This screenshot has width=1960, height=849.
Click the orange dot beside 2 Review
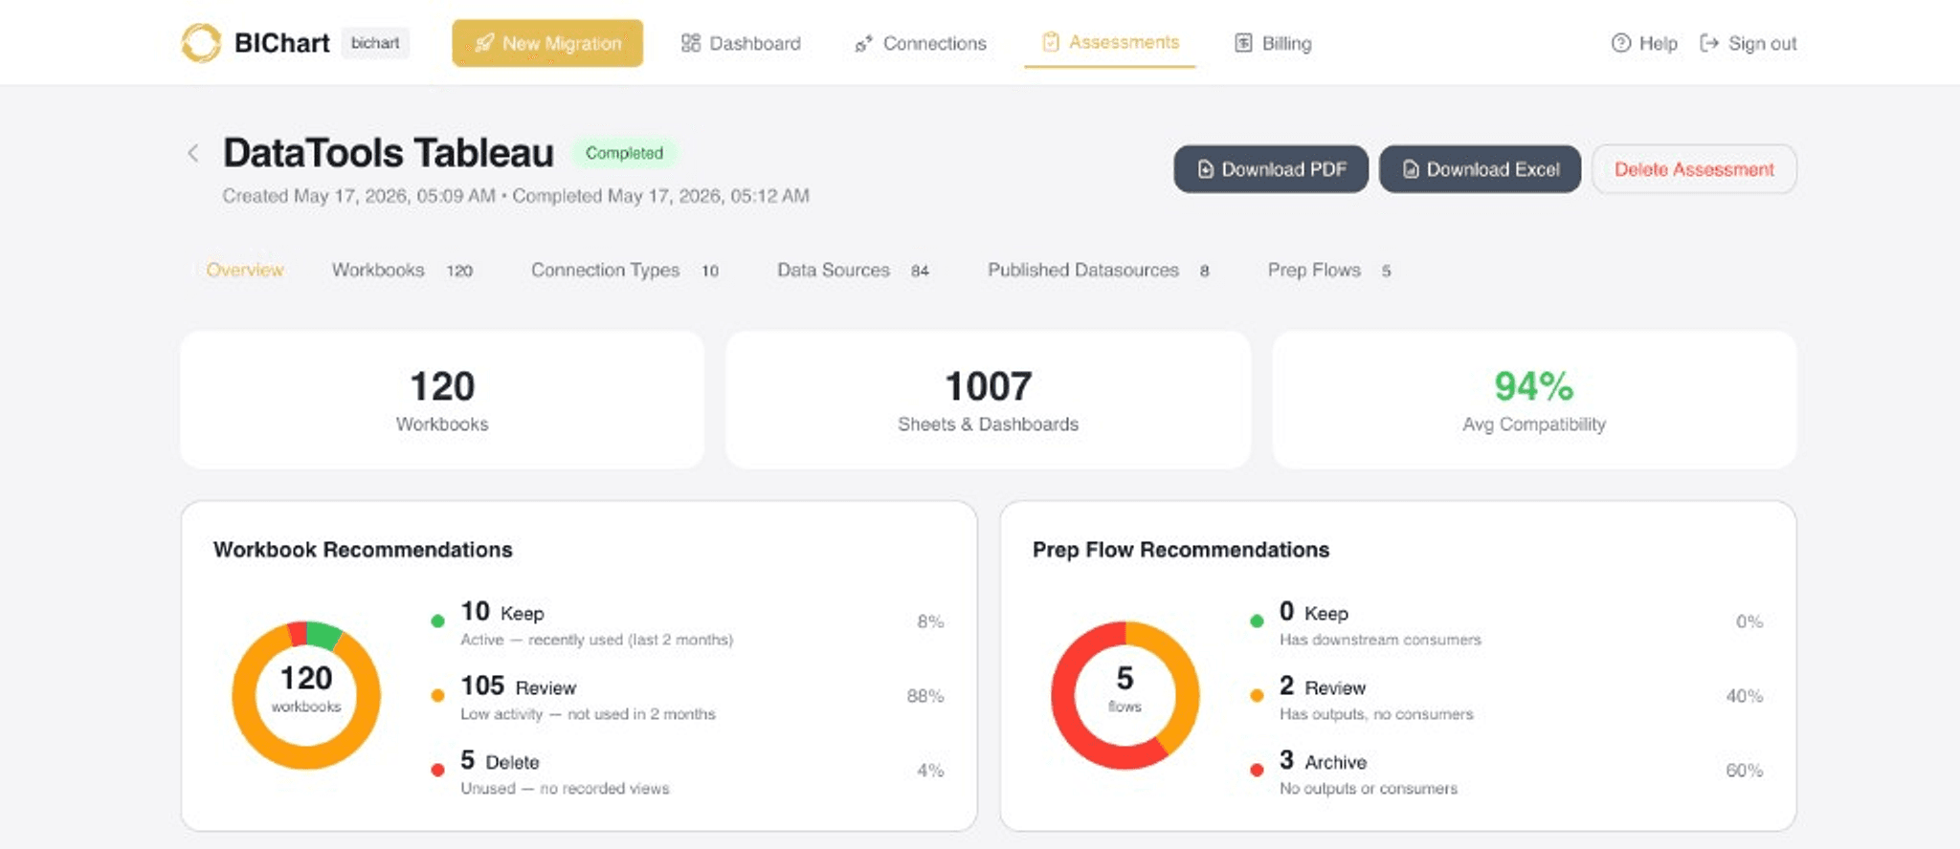click(x=1257, y=696)
